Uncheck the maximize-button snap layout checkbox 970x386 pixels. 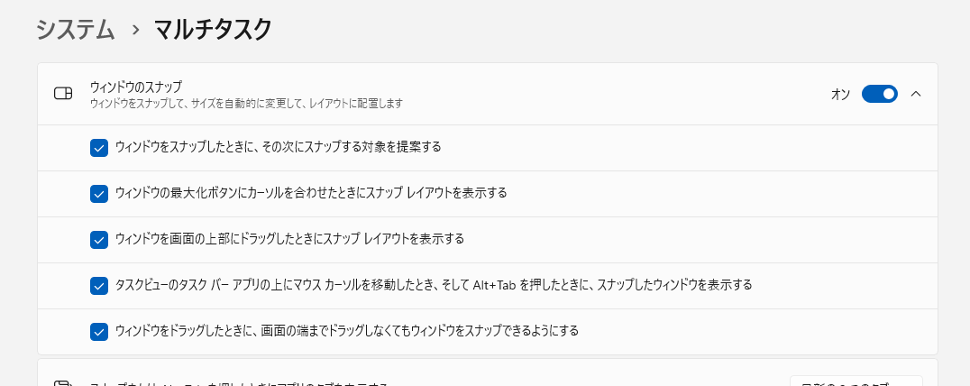point(99,193)
